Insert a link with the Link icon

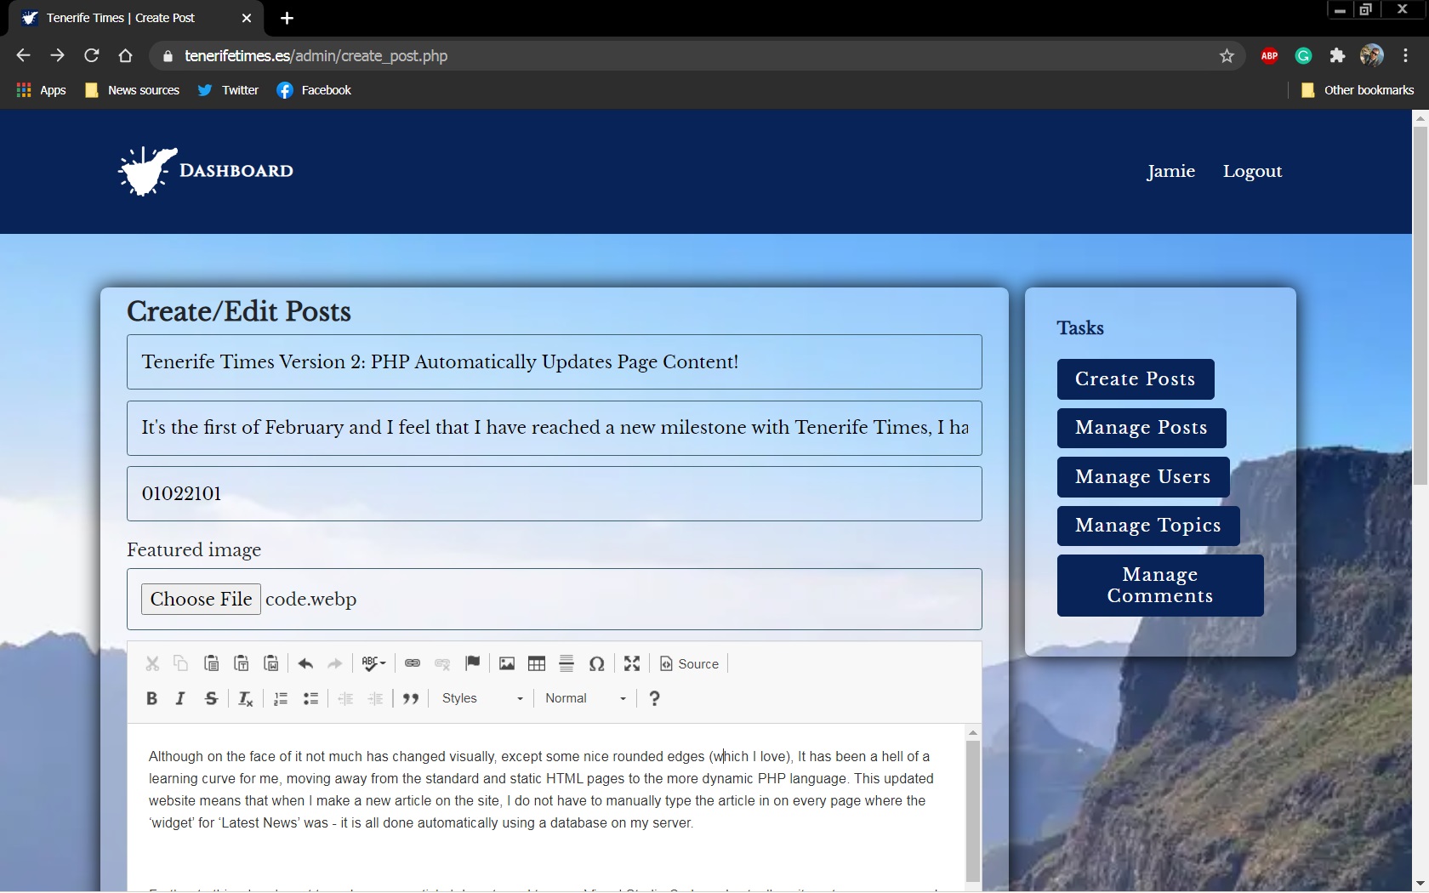[413, 663]
